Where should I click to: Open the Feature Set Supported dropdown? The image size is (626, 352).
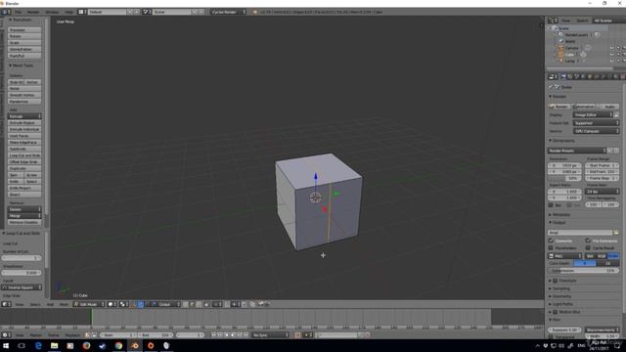click(x=596, y=123)
